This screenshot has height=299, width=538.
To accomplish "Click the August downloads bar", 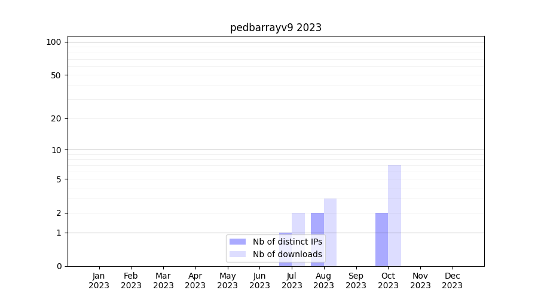I will (331, 232).
